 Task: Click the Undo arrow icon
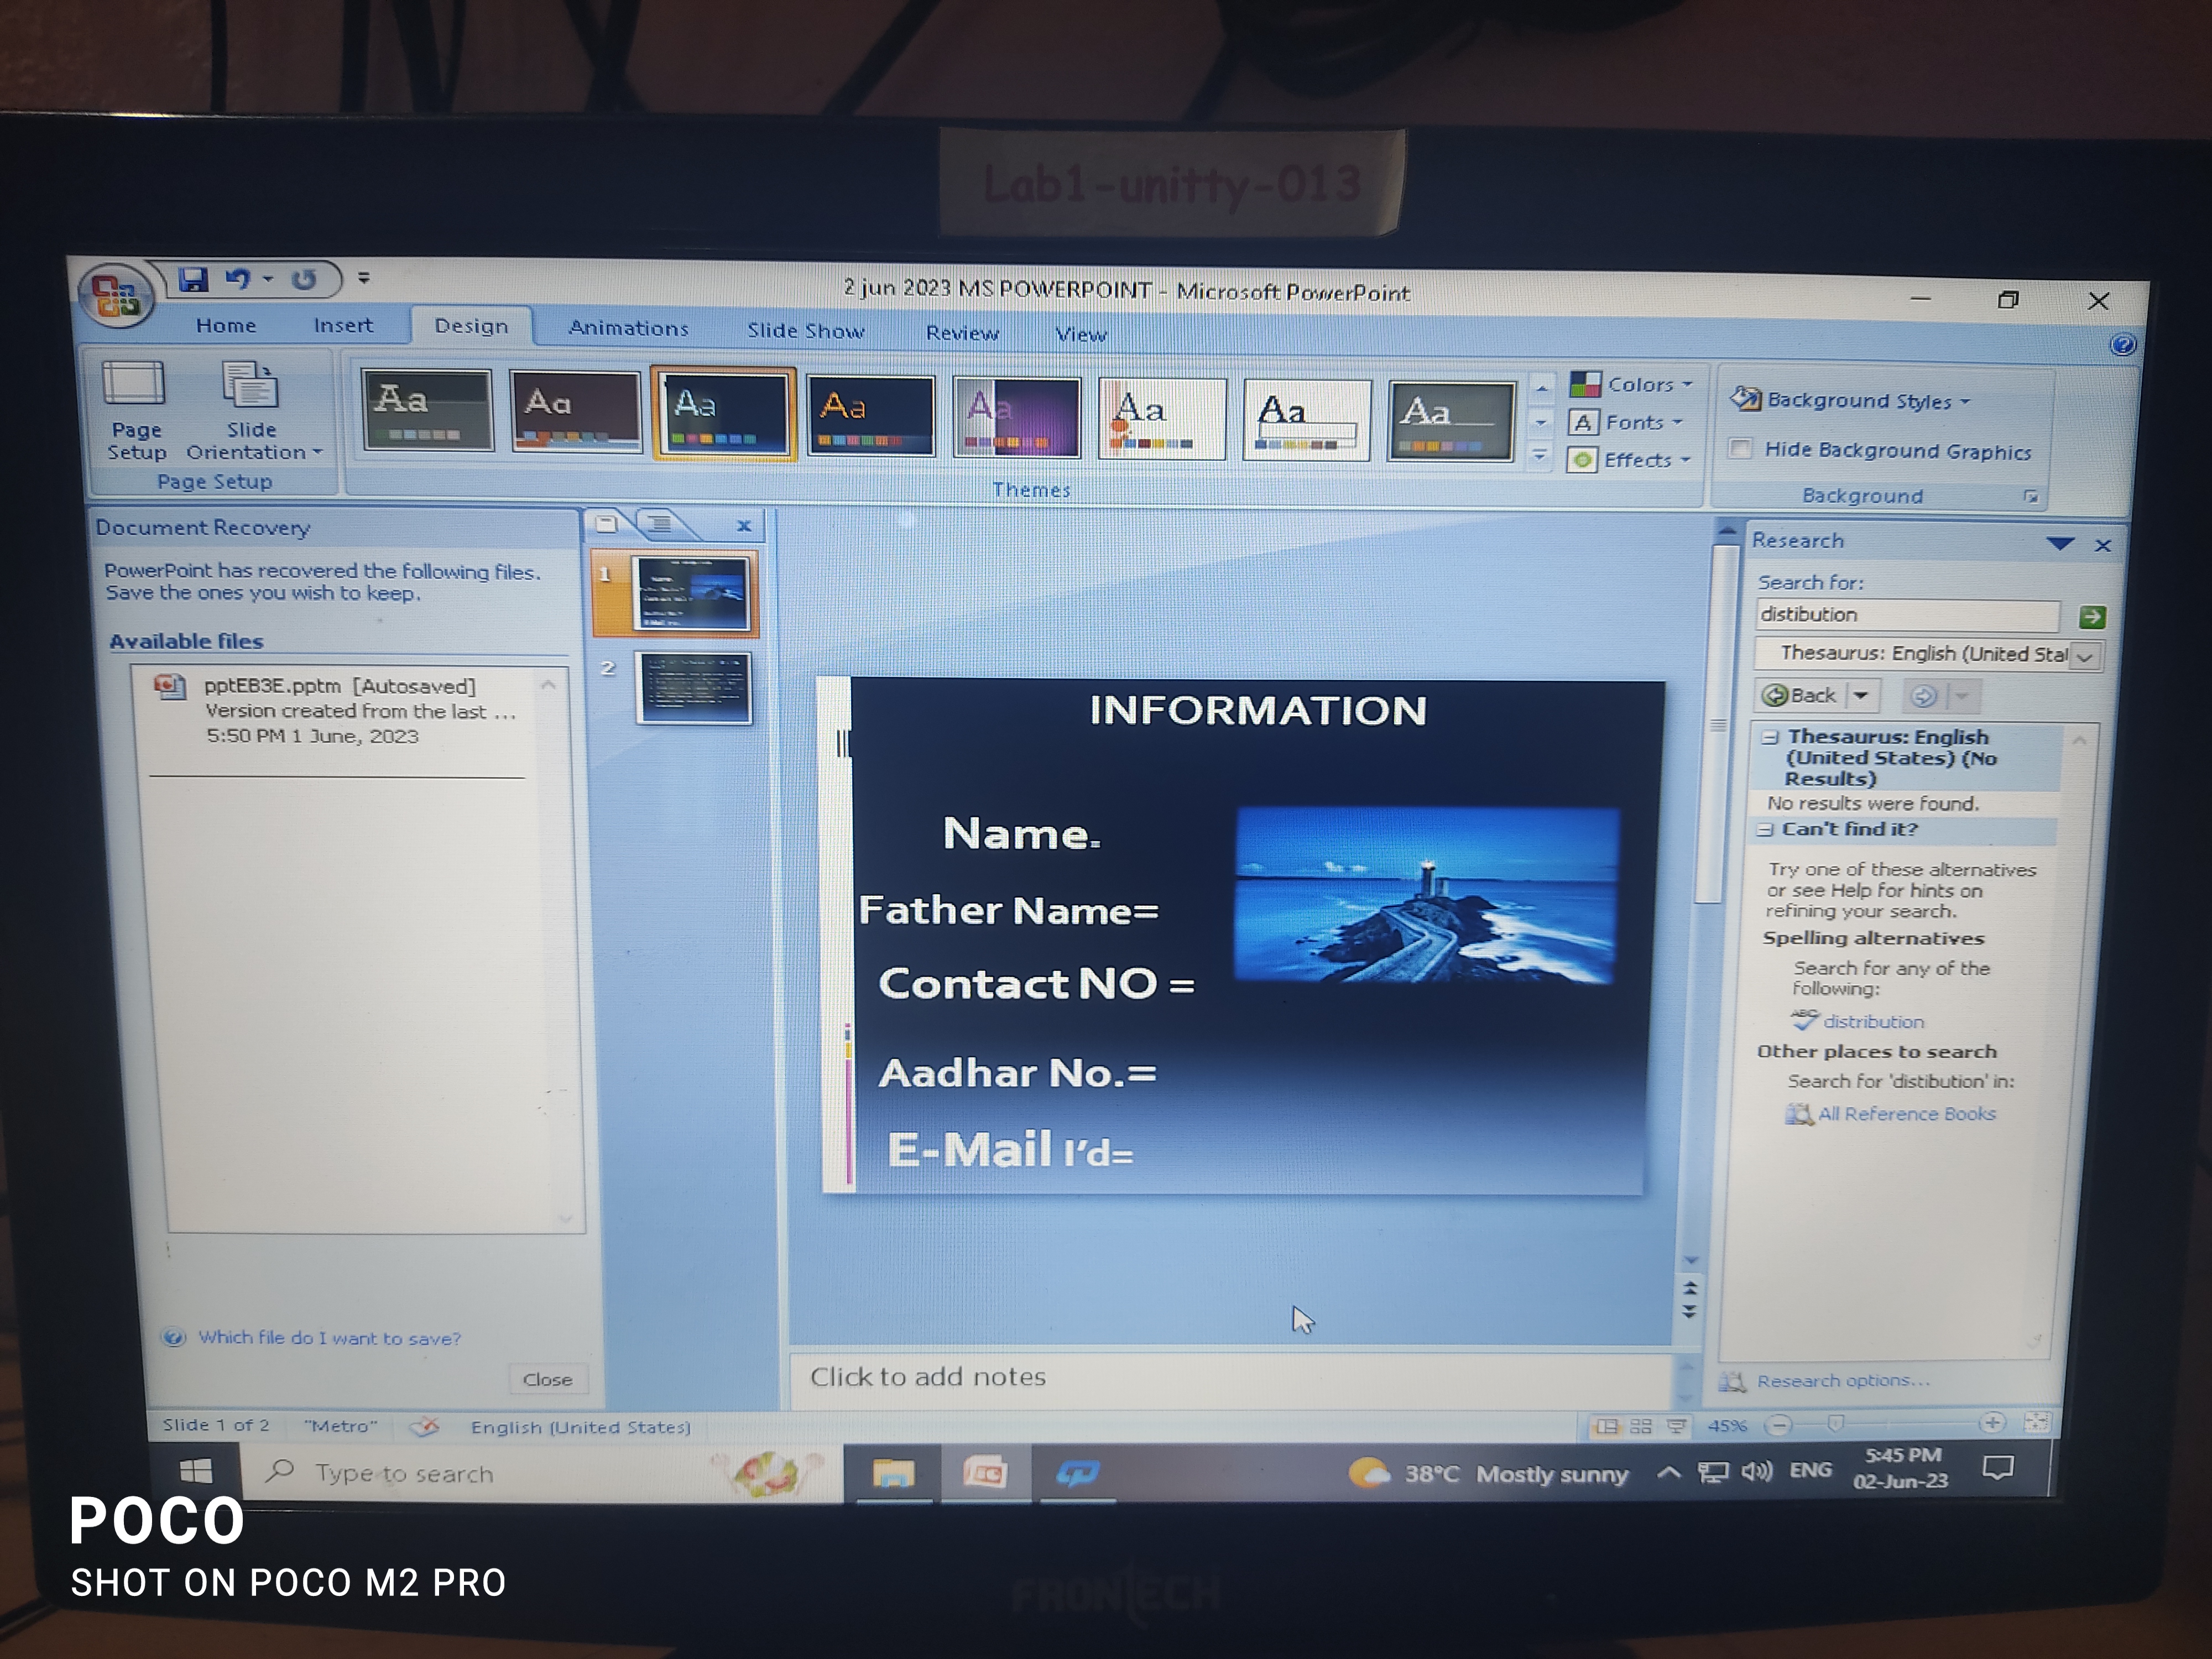(237, 279)
